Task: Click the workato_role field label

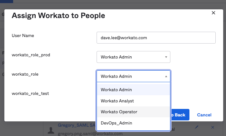Action: [25, 74]
